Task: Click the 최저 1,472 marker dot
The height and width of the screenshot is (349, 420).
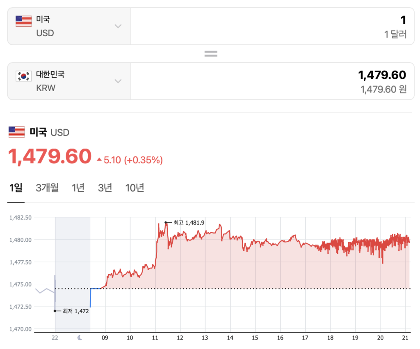Action: click(55, 311)
